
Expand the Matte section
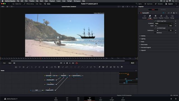[x=142, y=42]
